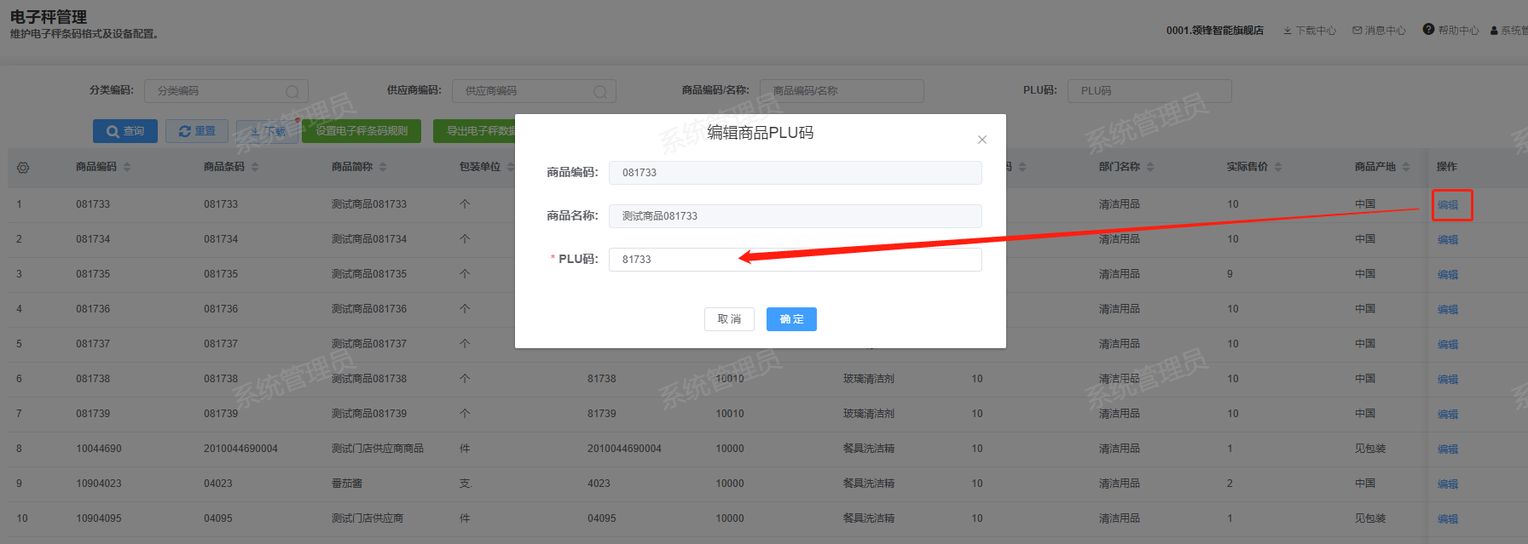Select the 玻璃清洁剂 cell in row 081738

869,379
